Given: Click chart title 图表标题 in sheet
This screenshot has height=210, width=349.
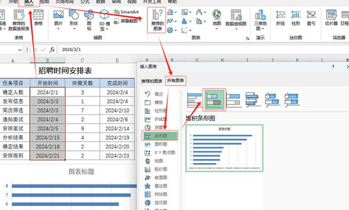Looking at the screenshot, I should click(x=81, y=171).
